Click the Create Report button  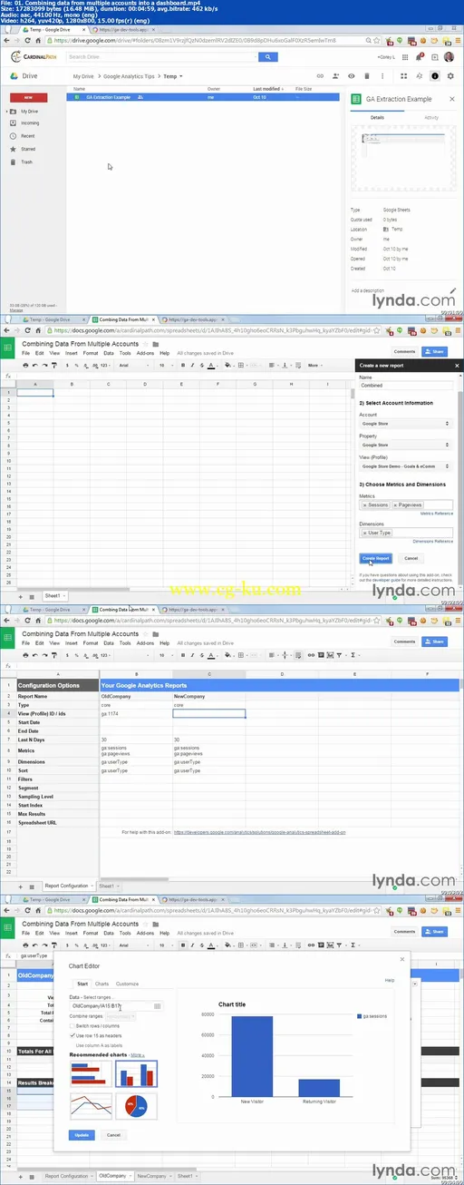click(375, 558)
